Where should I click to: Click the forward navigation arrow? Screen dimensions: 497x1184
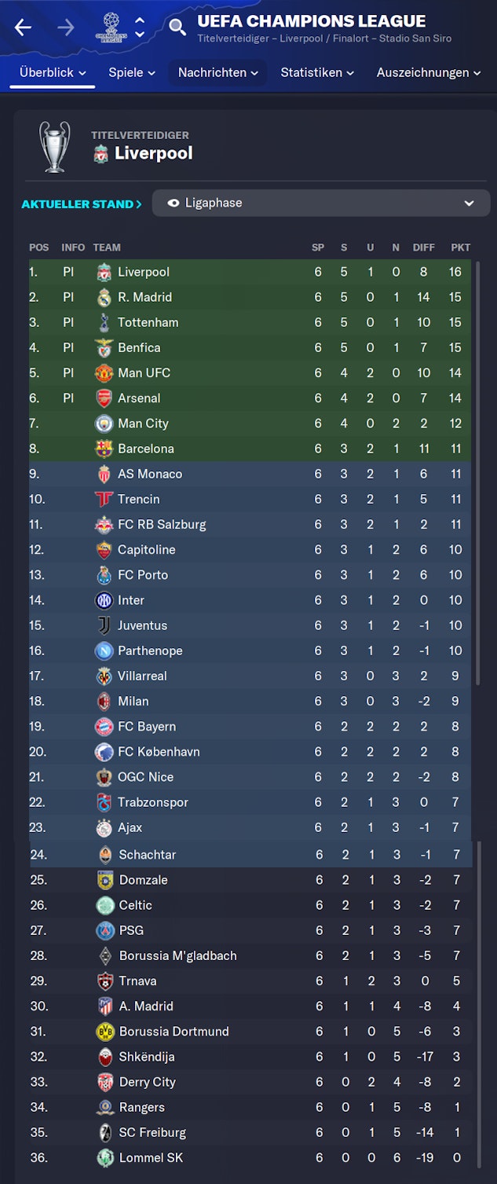click(66, 27)
